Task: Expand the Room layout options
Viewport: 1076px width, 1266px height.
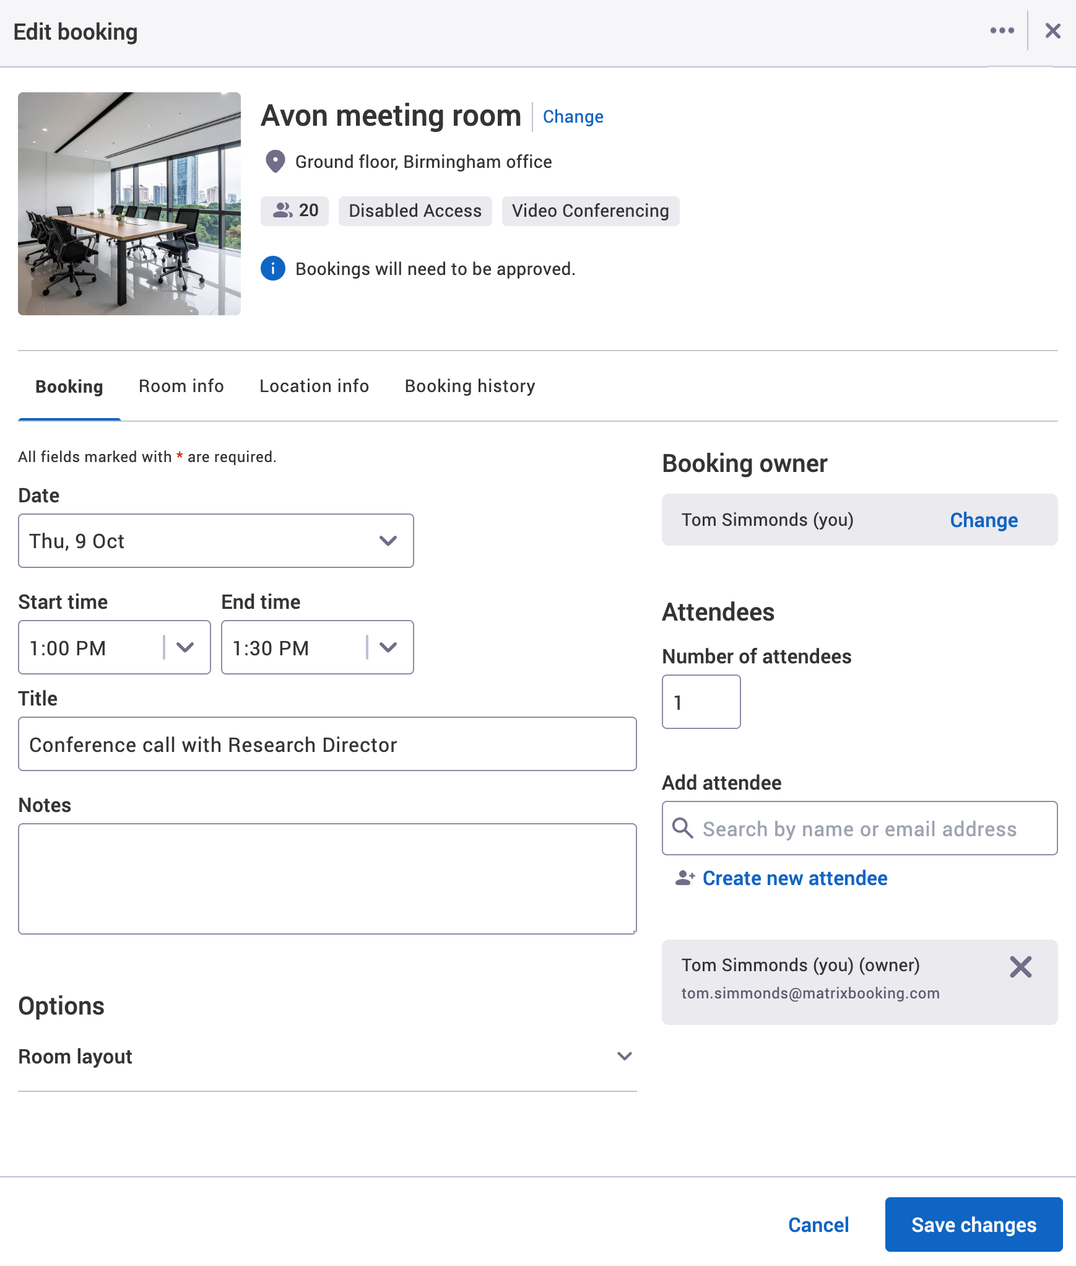Action: (625, 1056)
